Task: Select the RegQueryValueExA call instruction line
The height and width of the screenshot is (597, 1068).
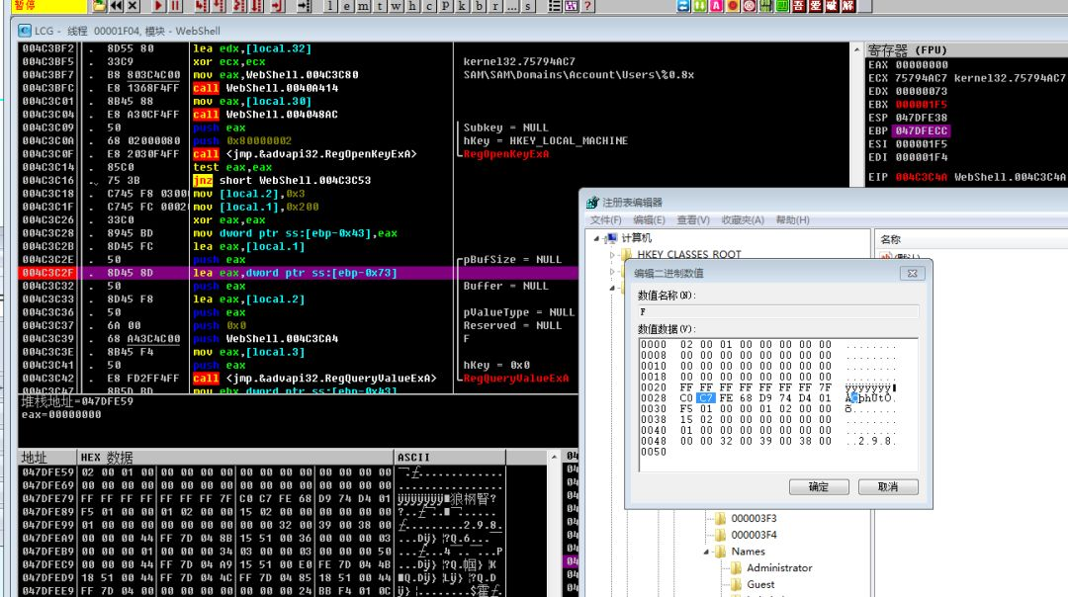Action: 314,378
